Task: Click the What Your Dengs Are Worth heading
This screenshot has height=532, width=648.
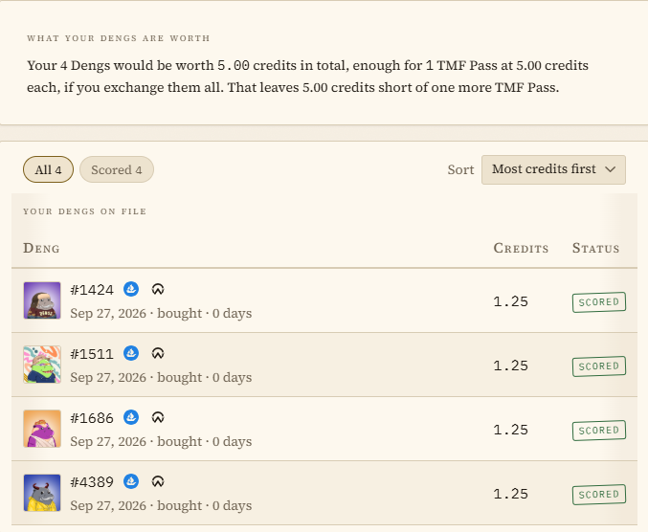Action: coord(119,38)
